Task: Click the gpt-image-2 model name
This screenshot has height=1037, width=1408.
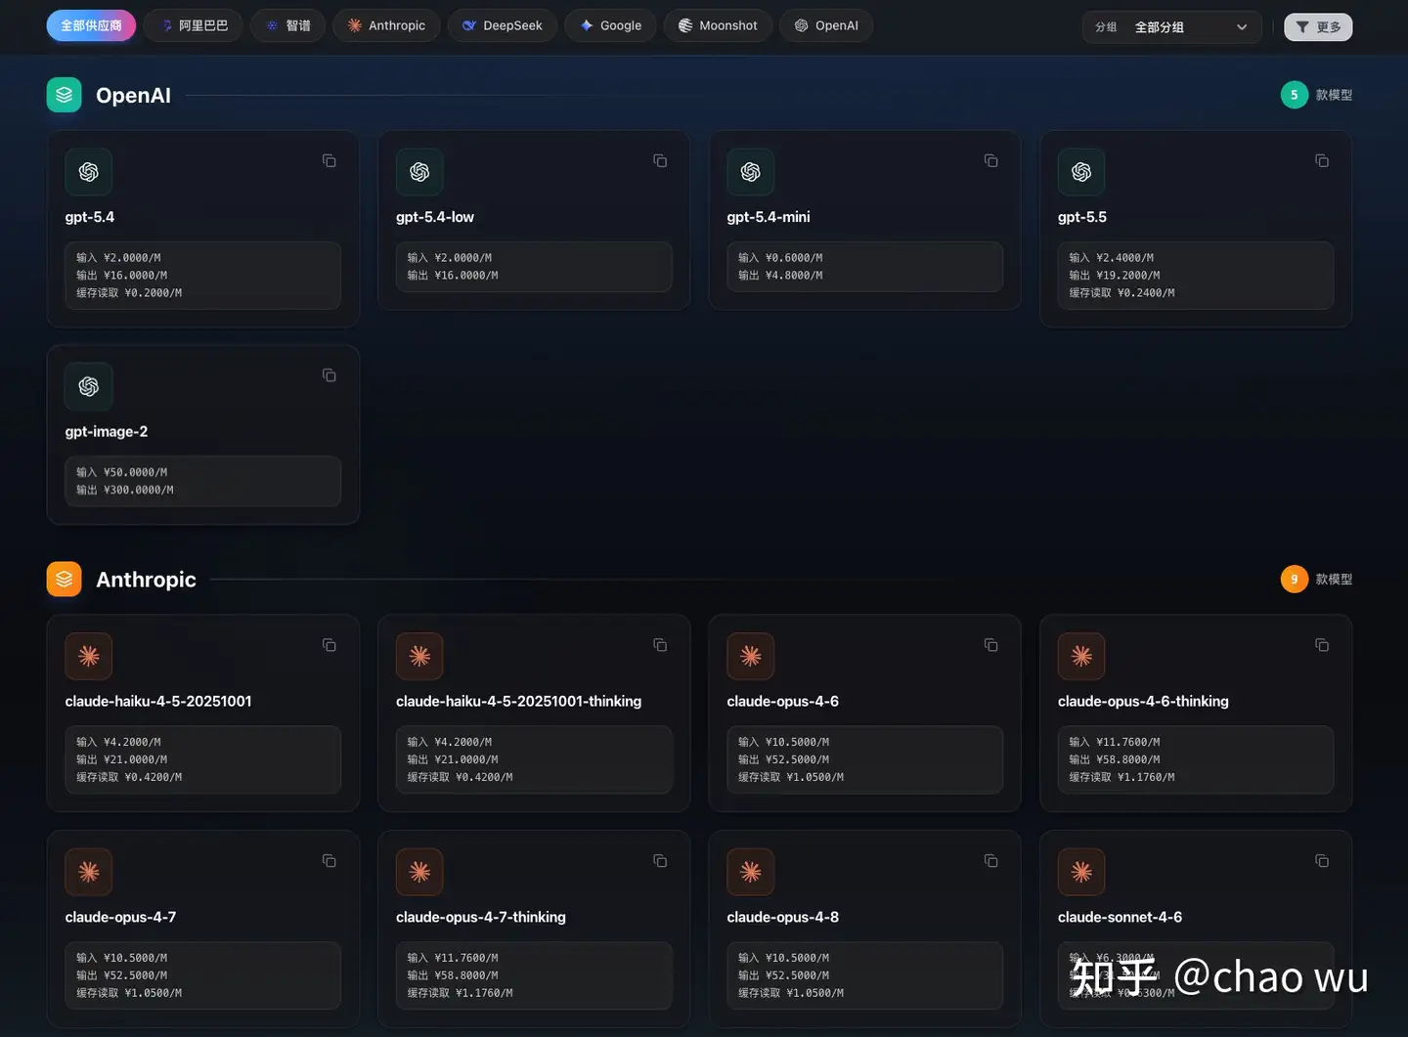Action: tap(107, 431)
